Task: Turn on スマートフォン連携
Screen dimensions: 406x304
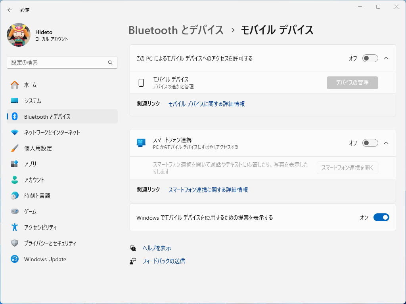Action: tap(370, 143)
